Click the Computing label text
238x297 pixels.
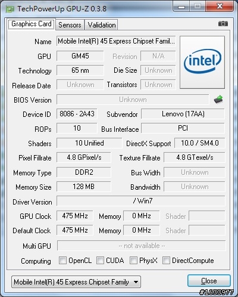click(x=36, y=261)
